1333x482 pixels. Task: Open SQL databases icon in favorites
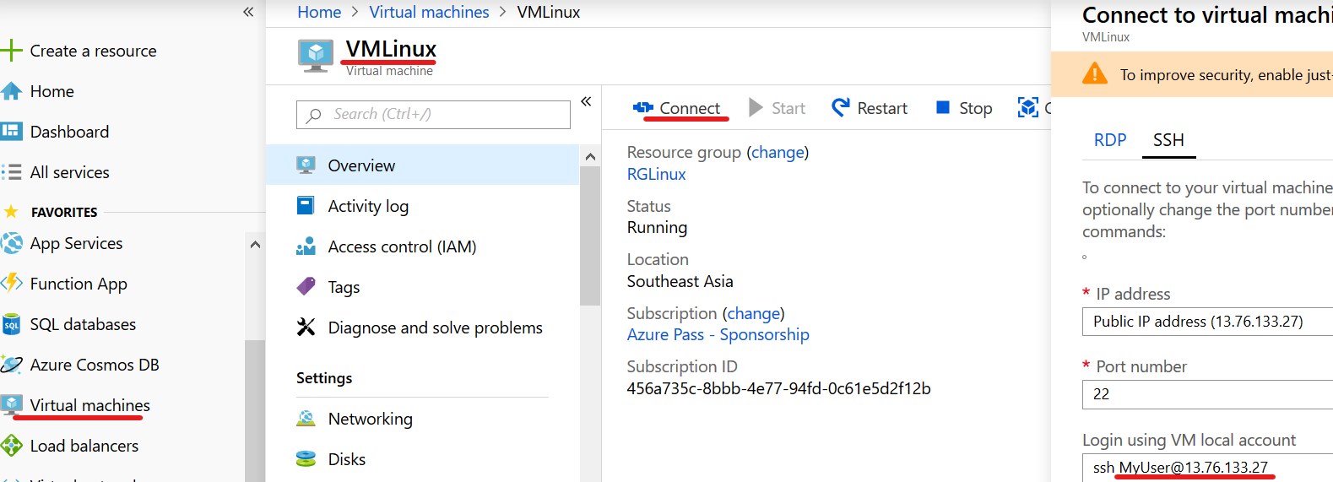pos(11,324)
